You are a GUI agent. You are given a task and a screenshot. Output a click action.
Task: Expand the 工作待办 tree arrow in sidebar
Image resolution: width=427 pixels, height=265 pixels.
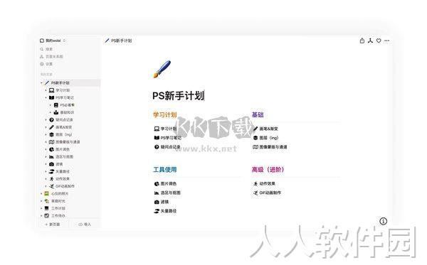click(x=41, y=215)
